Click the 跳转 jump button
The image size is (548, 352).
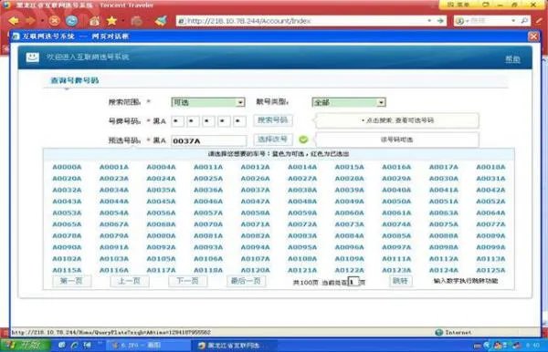point(401,281)
